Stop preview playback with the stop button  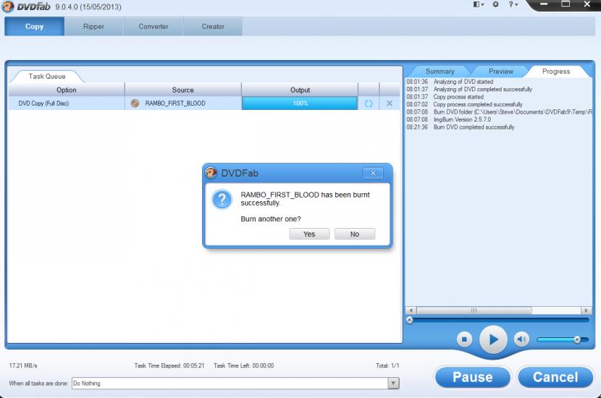pyautogui.click(x=465, y=339)
